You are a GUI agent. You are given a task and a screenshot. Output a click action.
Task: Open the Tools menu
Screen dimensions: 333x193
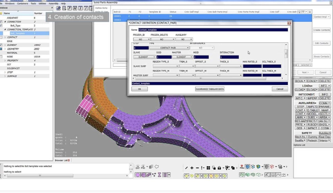[33, 4]
